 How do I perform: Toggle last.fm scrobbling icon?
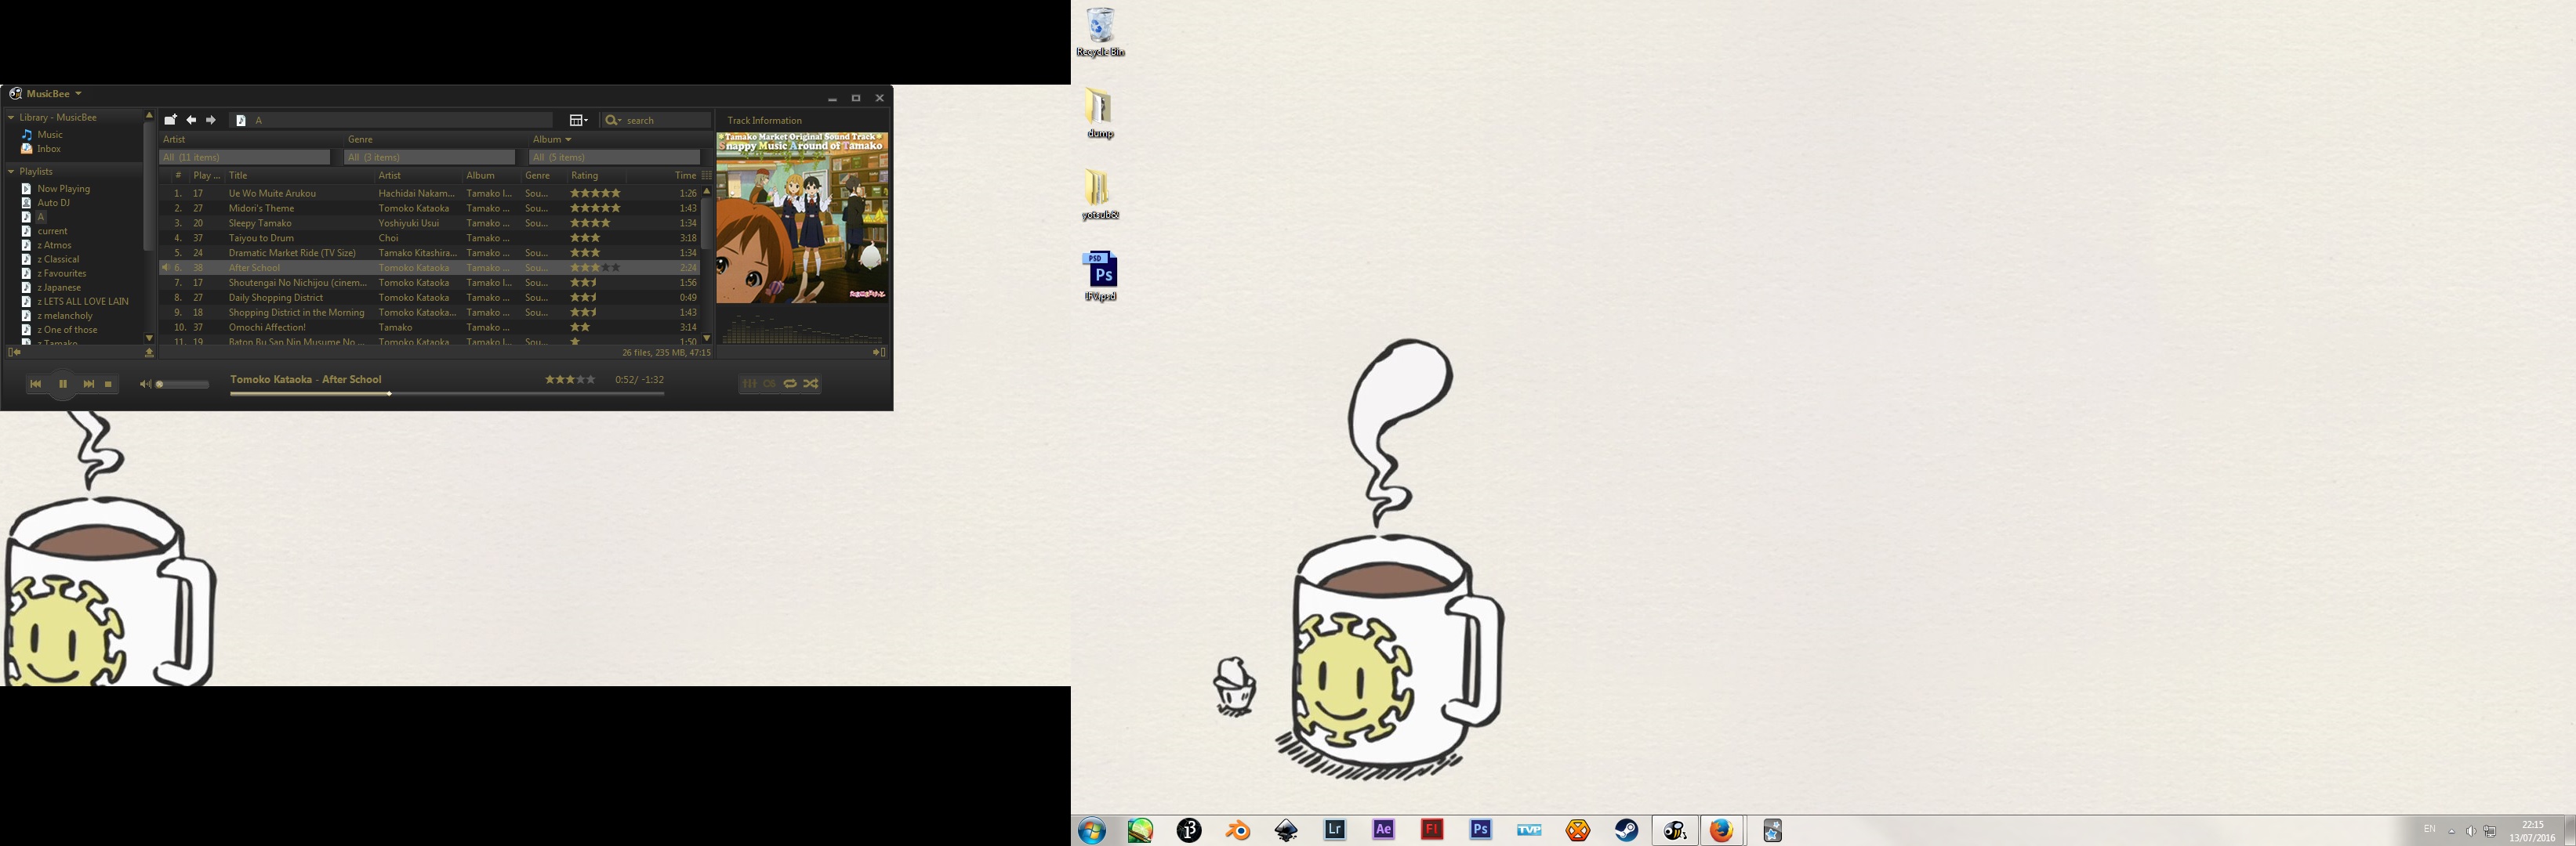click(769, 384)
